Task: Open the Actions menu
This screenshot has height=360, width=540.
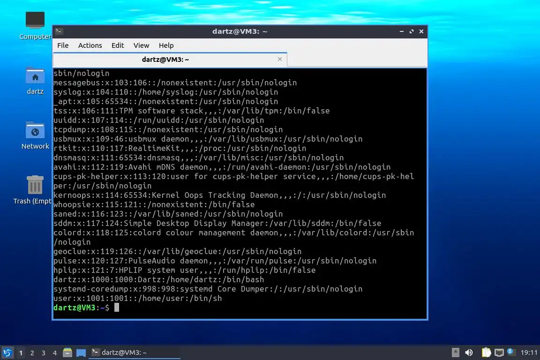Action: tap(90, 45)
